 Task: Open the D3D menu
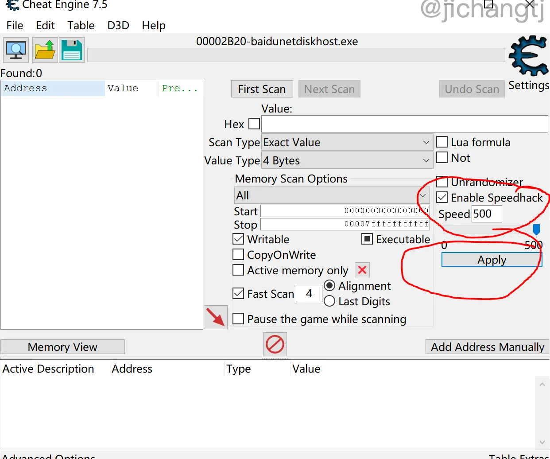pyautogui.click(x=118, y=25)
